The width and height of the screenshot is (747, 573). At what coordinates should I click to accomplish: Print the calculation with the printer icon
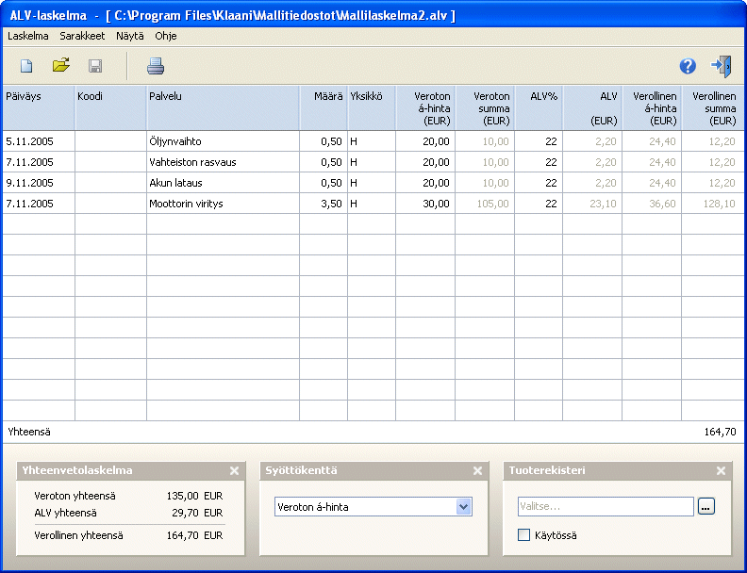click(156, 66)
